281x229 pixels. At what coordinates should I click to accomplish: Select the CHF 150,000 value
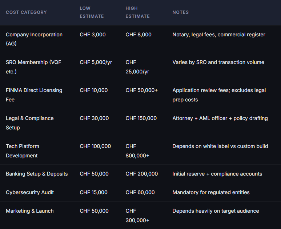(141, 118)
